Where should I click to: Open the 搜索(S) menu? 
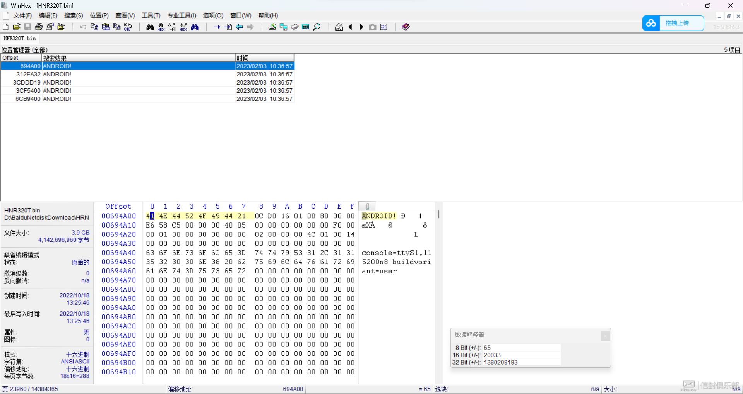pyautogui.click(x=74, y=15)
